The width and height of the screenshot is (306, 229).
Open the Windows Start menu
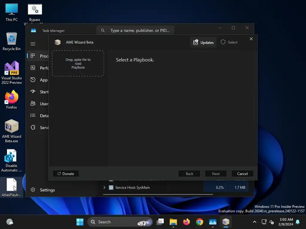(x=80, y=222)
